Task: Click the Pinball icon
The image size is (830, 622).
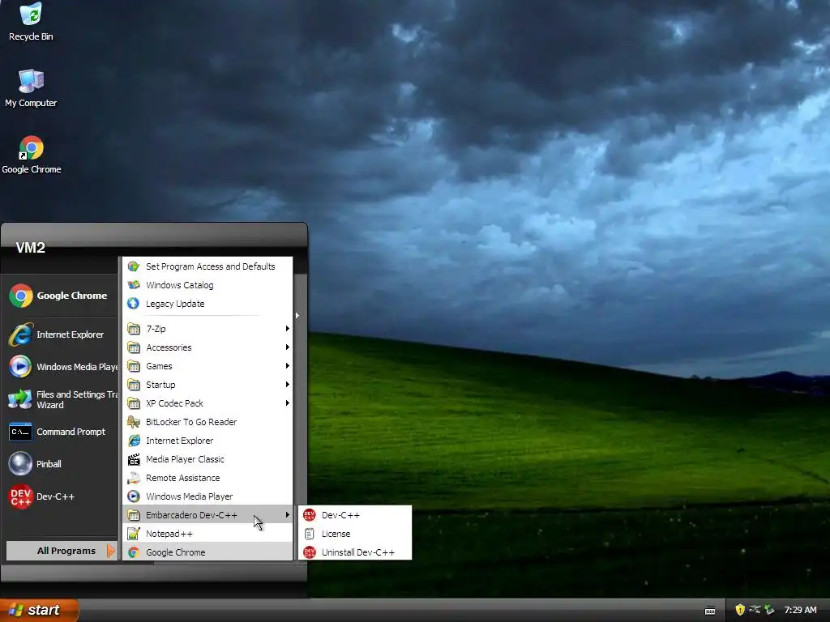Action: [20, 464]
